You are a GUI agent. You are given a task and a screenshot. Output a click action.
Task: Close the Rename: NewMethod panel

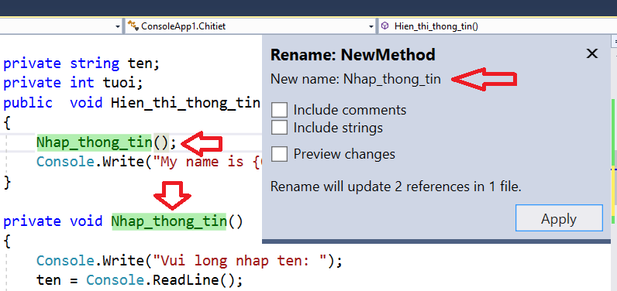pyautogui.click(x=592, y=54)
